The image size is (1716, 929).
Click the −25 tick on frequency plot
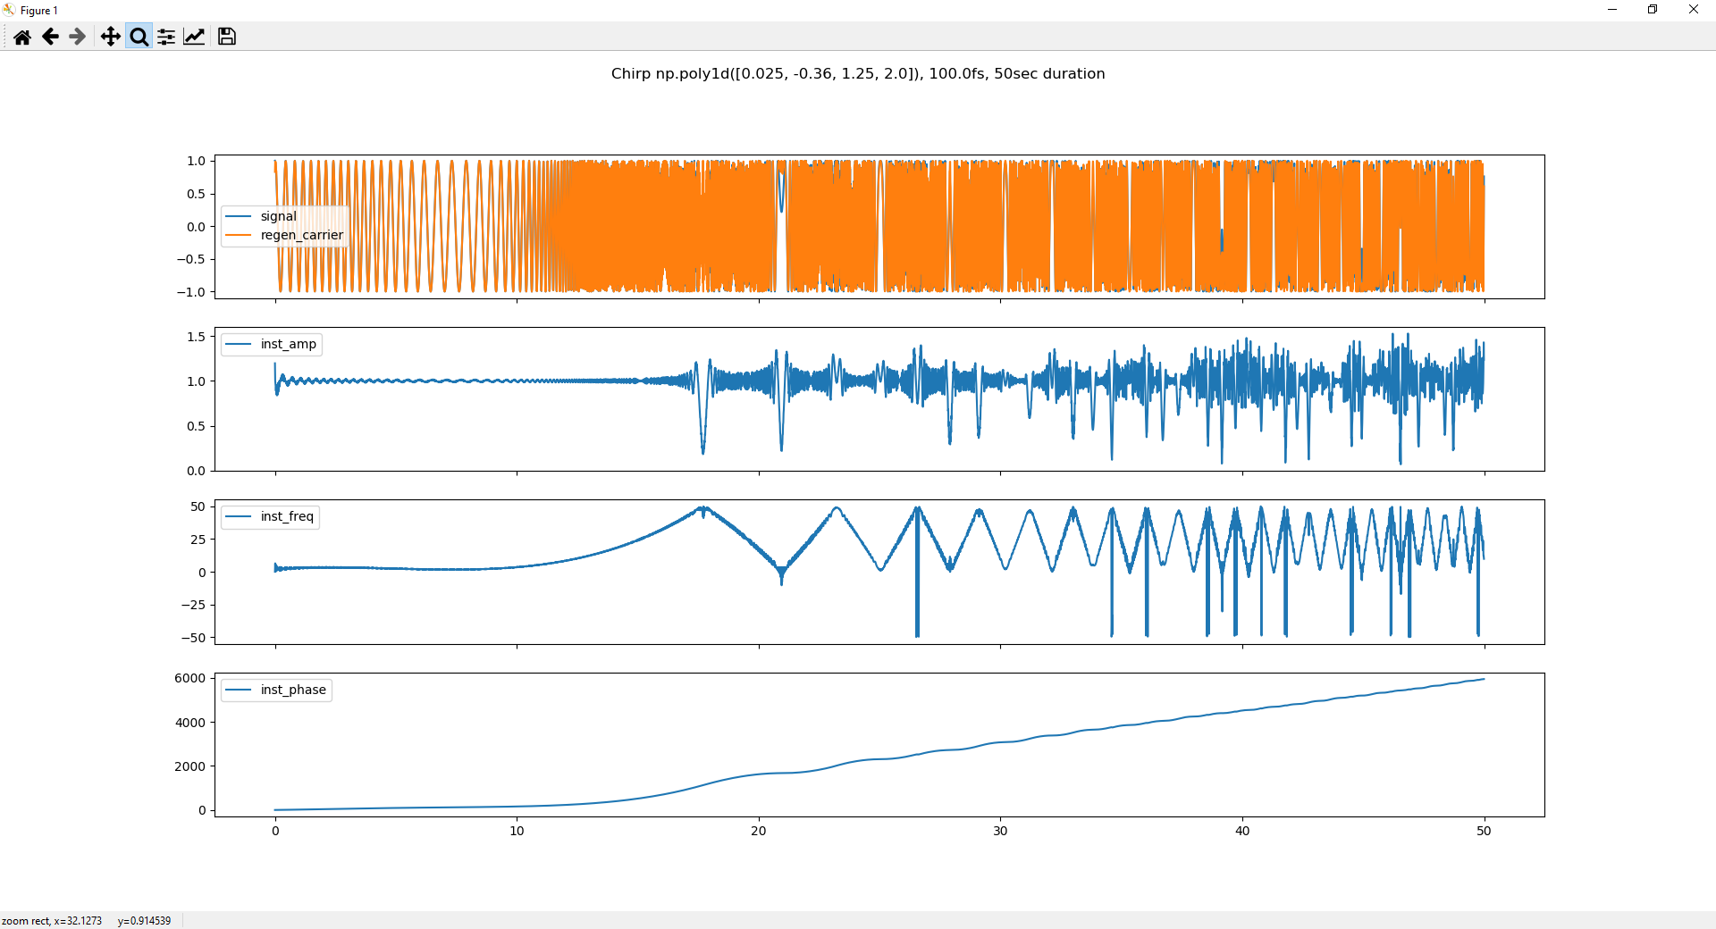193,605
